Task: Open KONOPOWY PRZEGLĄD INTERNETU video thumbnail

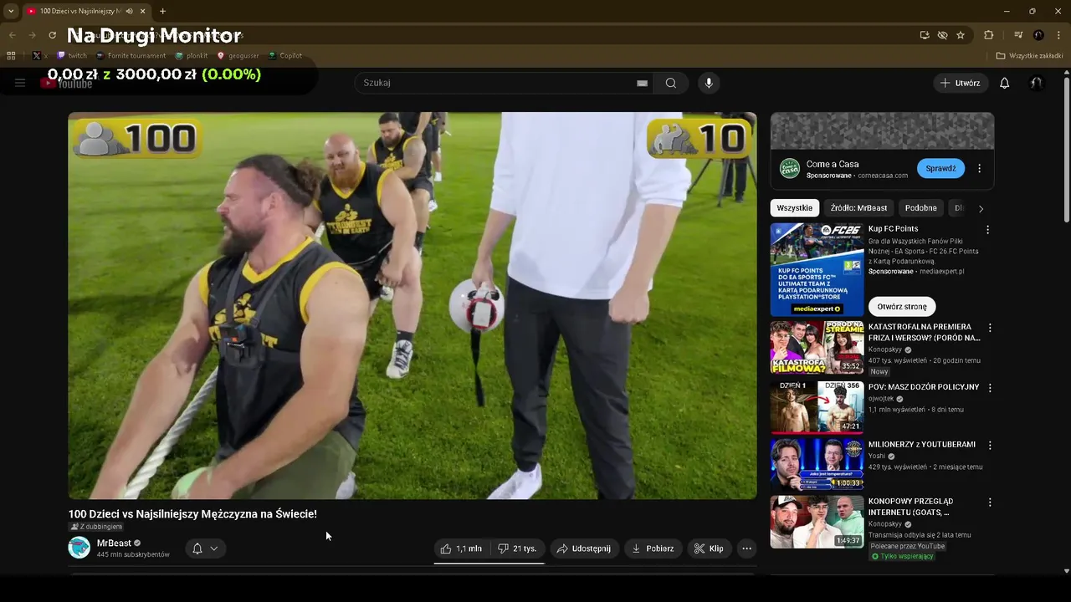Action: [817, 522]
